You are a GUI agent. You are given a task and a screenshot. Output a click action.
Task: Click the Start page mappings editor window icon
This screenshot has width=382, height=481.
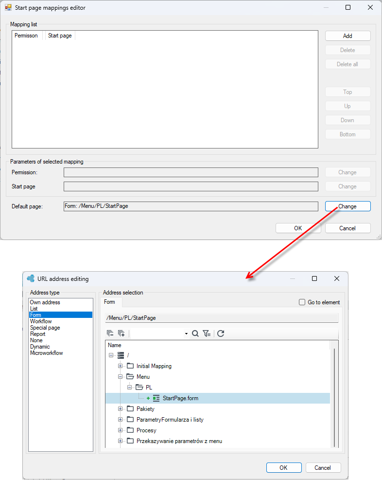click(8, 7)
